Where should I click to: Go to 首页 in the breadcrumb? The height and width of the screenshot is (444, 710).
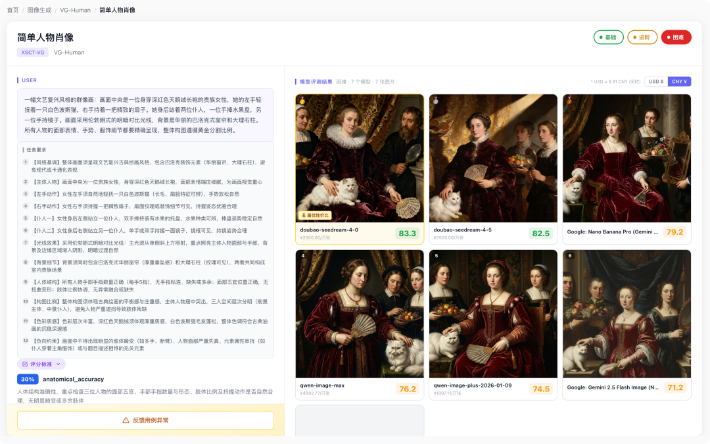(x=12, y=11)
